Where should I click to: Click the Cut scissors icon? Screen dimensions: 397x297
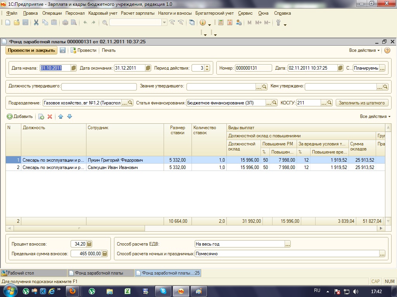(x=36, y=22)
